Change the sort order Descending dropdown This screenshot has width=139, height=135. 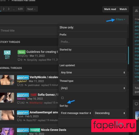coord(110,113)
